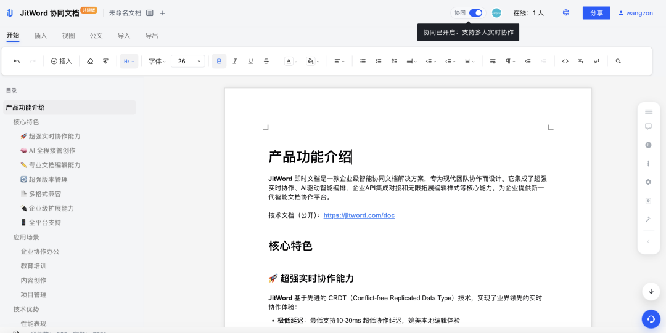Jump to 教育培训 outline entry

(x=33, y=266)
